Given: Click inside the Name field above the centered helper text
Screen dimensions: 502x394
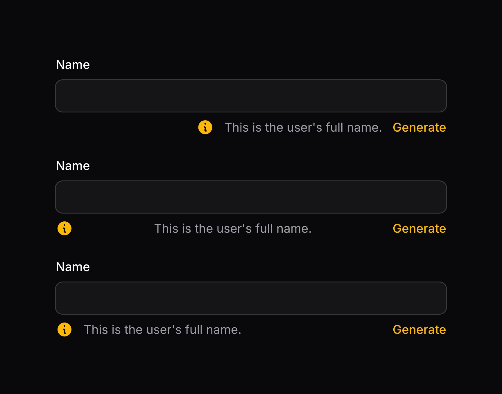Looking at the screenshot, I should point(251,197).
